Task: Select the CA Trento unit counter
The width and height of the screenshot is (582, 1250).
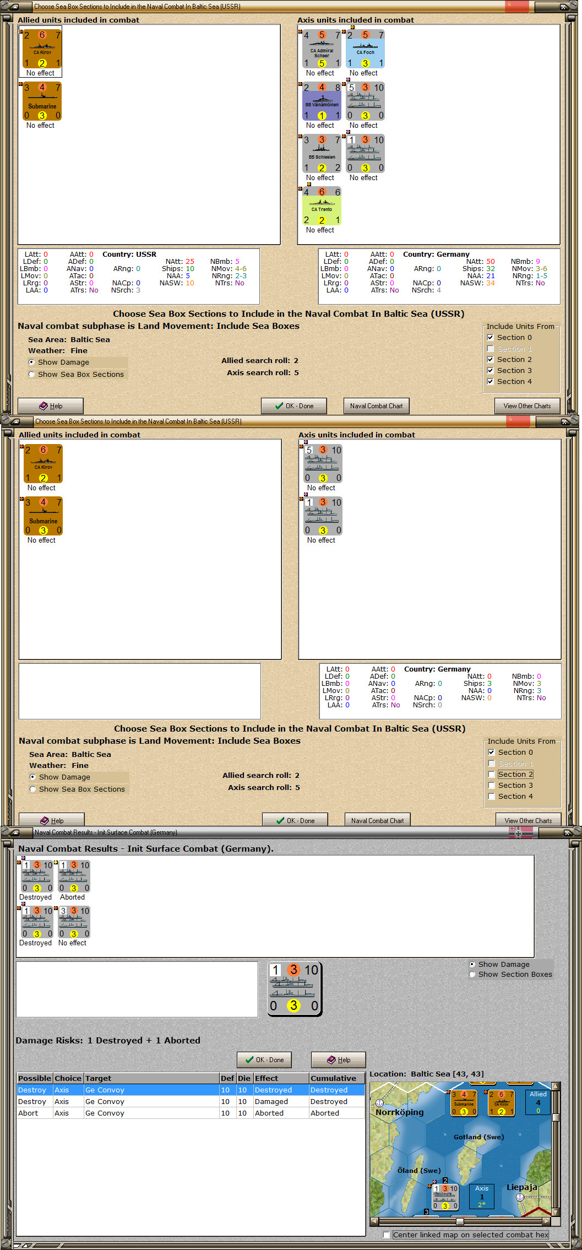Action: pos(322,205)
